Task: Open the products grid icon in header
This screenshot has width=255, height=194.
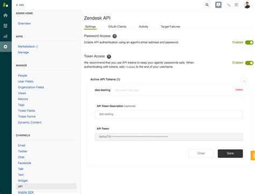Action: click(x=236, y=5)
